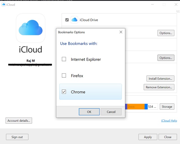The height and width of the screenshot is (144, 180).
Task: Click the Install Extension... button
Action: pyautogui.click(x=160, y=79)
